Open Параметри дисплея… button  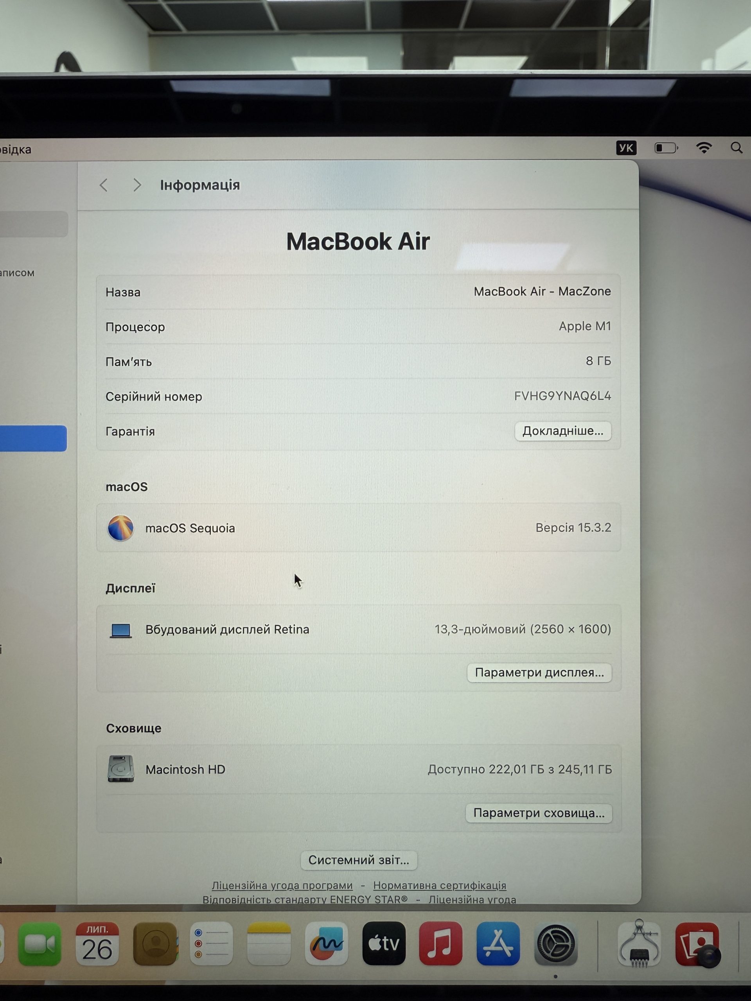click(539, 673)
